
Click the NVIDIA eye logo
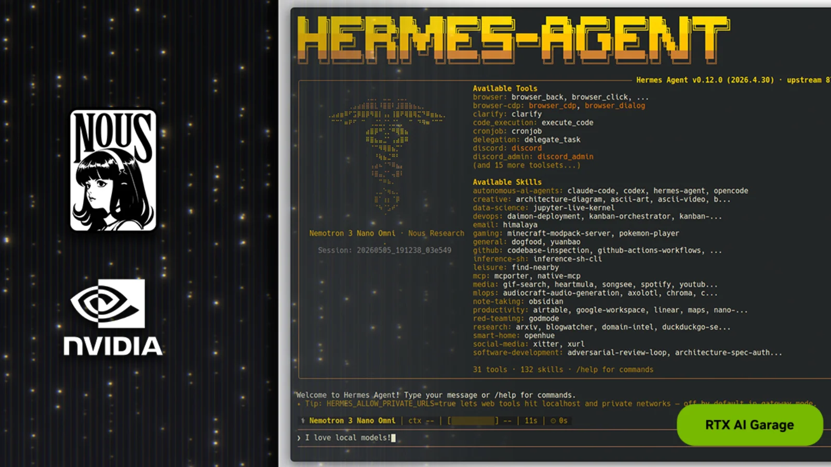108,304
